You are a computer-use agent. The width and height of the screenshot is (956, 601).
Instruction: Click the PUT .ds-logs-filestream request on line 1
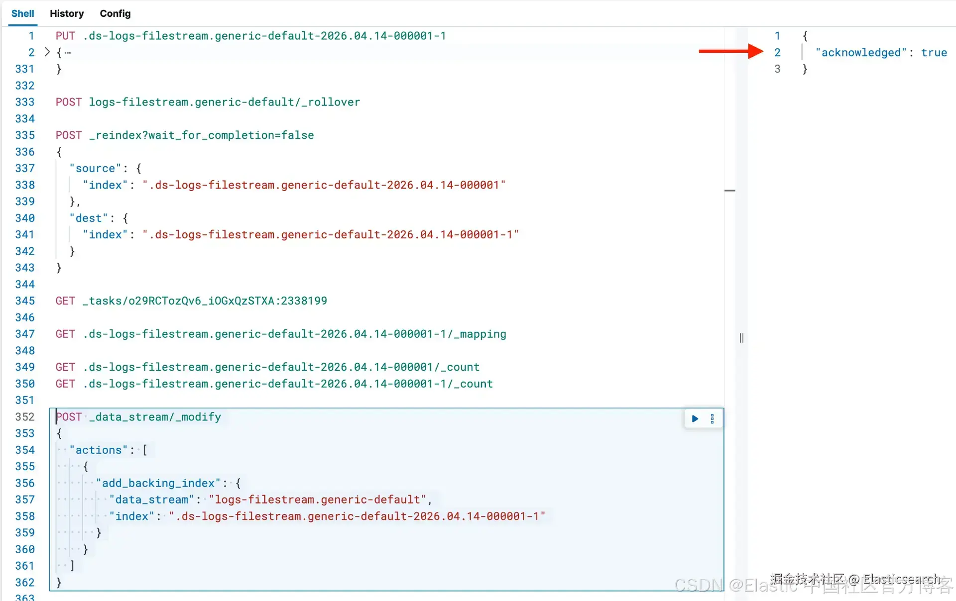coord(250,36)
